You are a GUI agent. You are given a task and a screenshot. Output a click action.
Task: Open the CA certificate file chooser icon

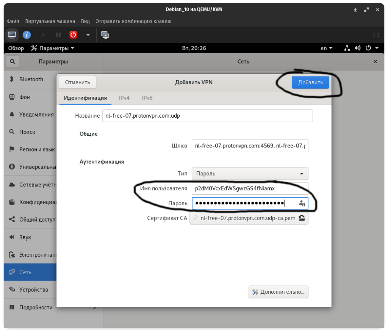[302, 218]
